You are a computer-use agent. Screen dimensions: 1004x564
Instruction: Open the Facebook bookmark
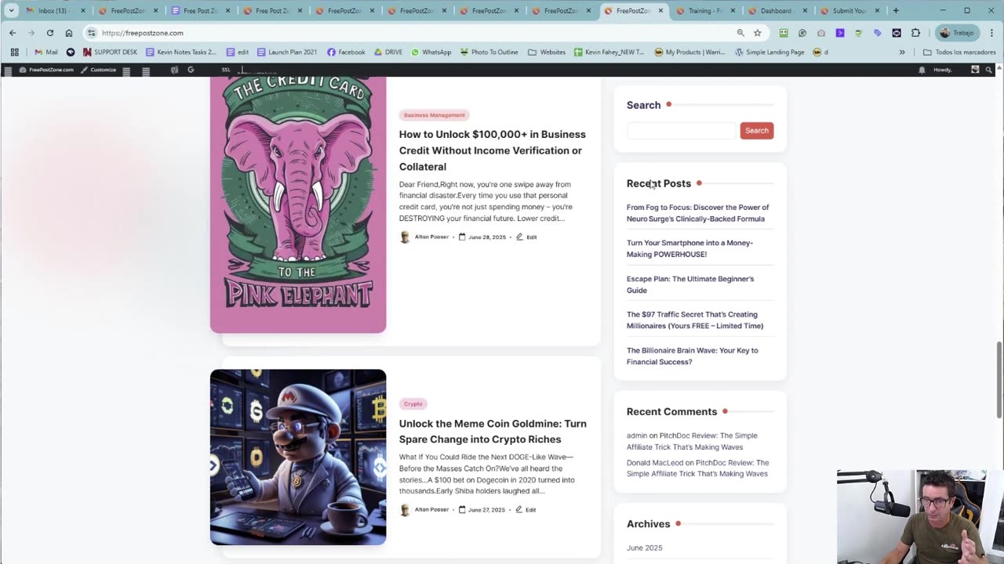click(346, 52)
